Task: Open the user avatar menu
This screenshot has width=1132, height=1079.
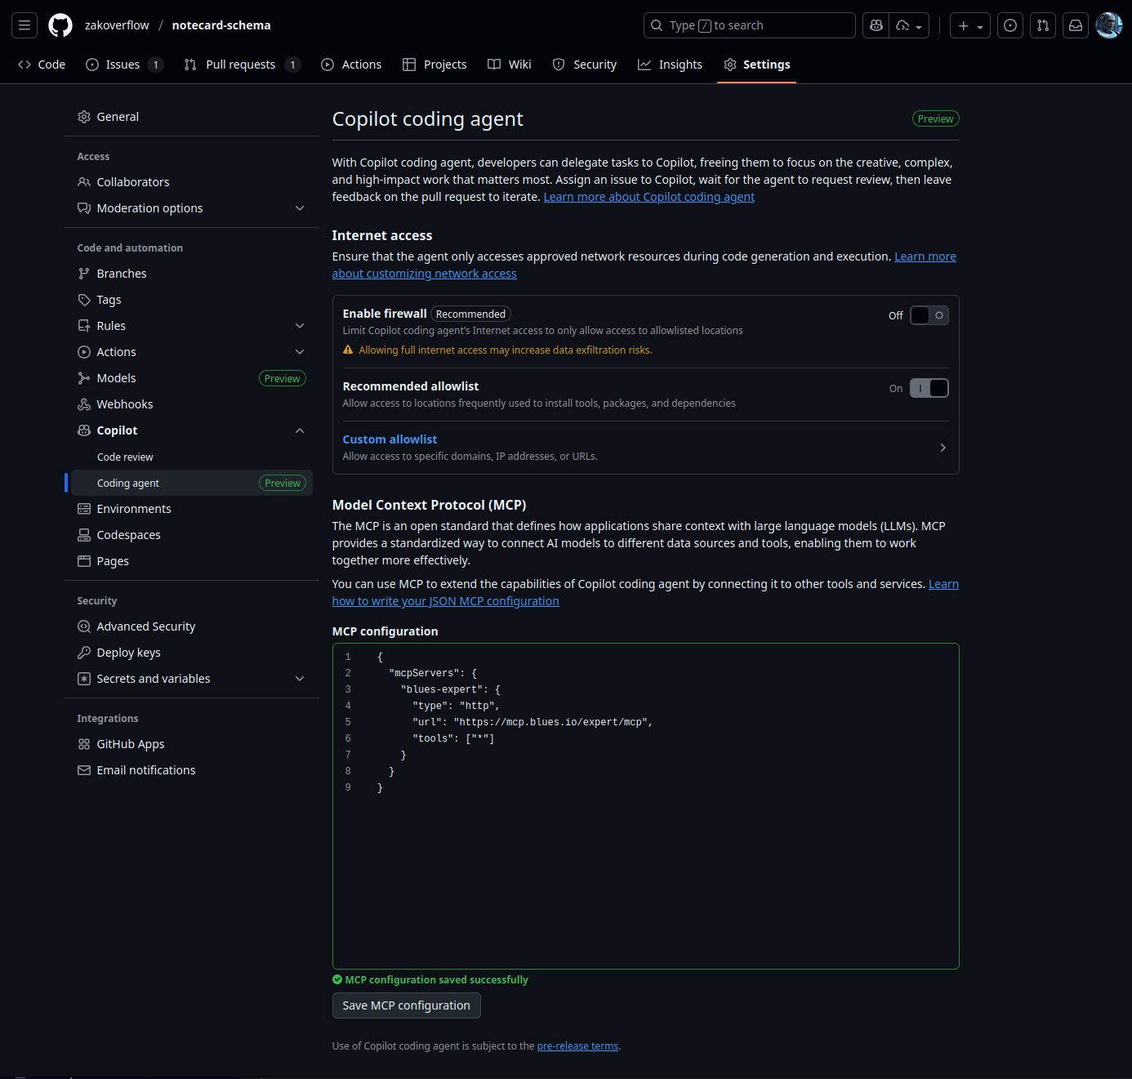Action: click(x=1108, y=25)
